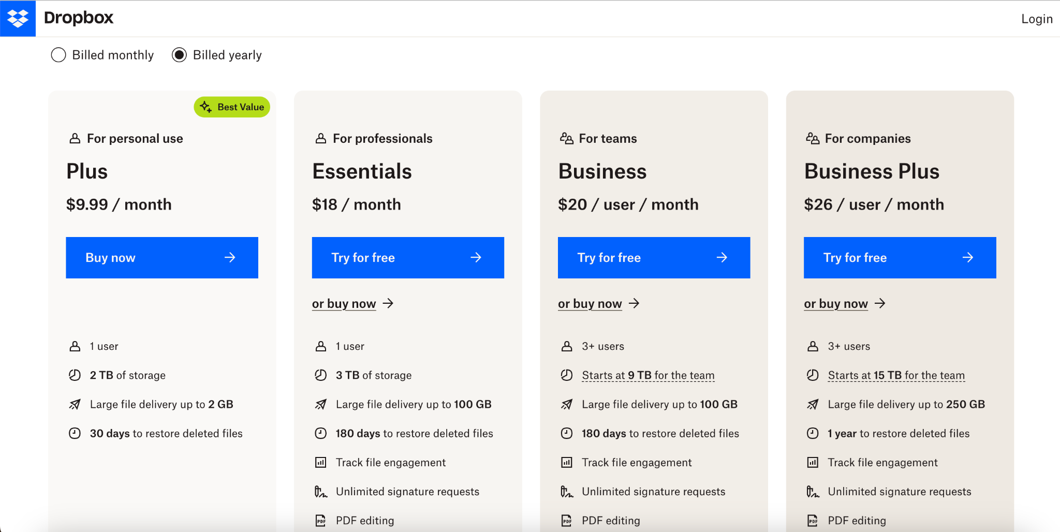Click the storage pie icon beside 3 TB
Screen dimensions: 1060x532
point(321,375)
